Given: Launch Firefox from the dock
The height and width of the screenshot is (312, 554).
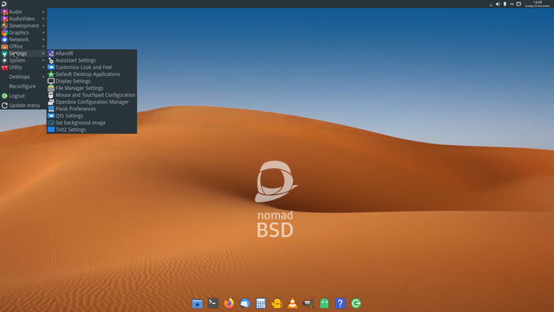Looking at the screenshot, I should point(229,303).
